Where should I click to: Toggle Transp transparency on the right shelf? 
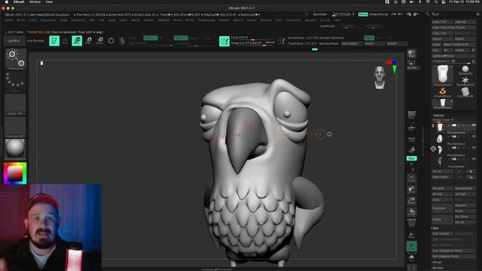pyautogui.click(x=412, y=234)
